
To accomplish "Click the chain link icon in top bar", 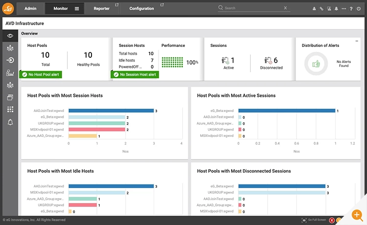I will coord(321,9).
